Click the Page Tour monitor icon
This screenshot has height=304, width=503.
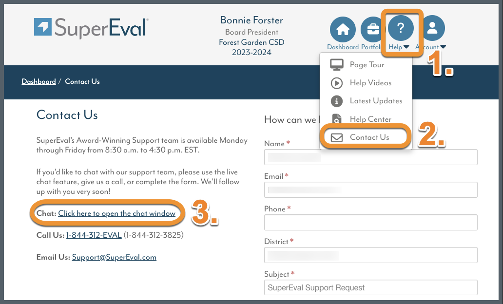pyautogui.click(x=337, y=65)
